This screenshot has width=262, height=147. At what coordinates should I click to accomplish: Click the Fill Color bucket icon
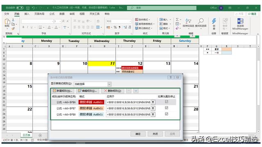pyautogui.click(x=49, y=27)
